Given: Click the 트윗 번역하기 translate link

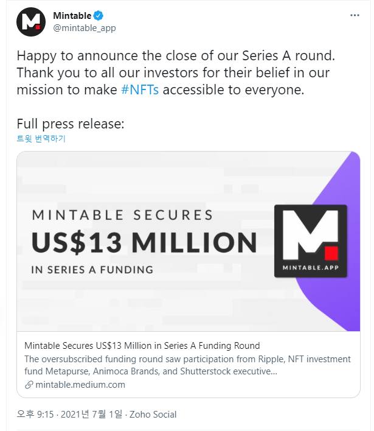Looking at the screenshot, I should point(41,139).
